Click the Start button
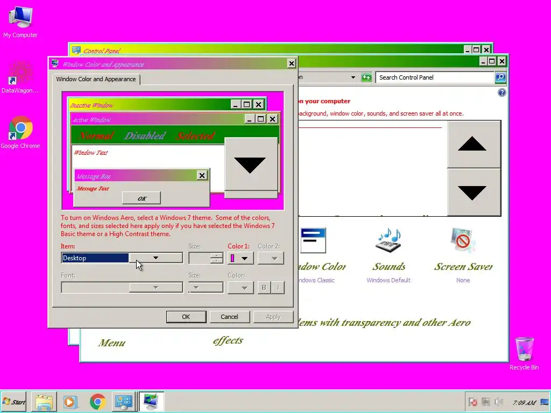The width and height of the screenshot is (551, 413). [x=13, y=402]
